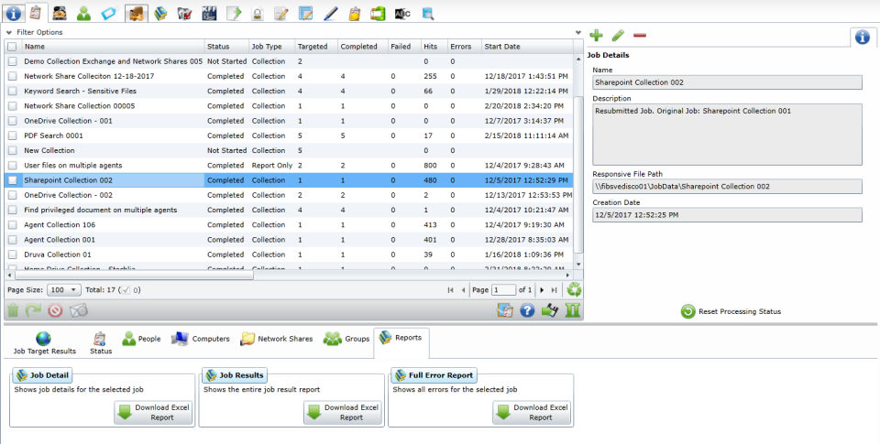Open the stacked books icon in the top toolbar
The image size is (880, 444).
160,14
